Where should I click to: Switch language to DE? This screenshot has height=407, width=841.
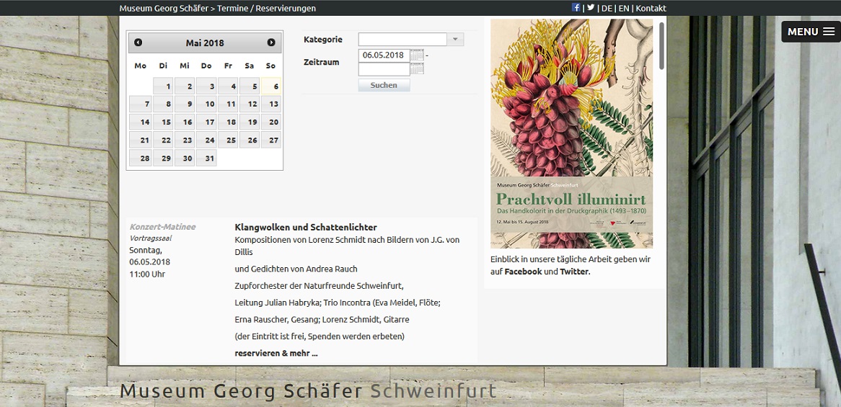[x=607, y=8]
